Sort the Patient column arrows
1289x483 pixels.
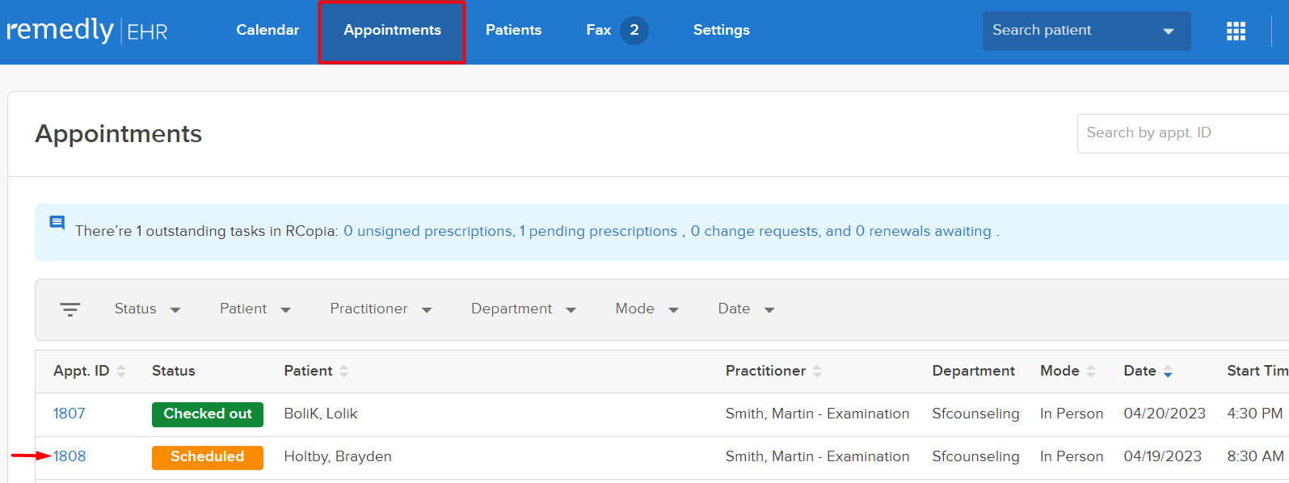[344, 371]
